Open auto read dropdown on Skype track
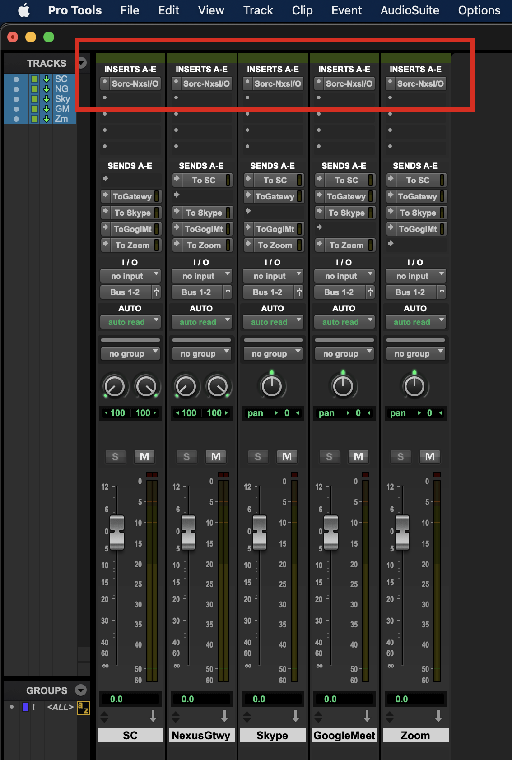 273,322
